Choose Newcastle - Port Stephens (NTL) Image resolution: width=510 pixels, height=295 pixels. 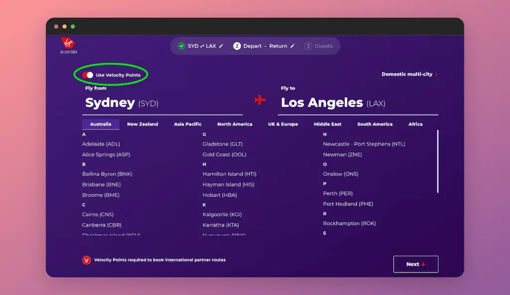(x=364, y=144)
